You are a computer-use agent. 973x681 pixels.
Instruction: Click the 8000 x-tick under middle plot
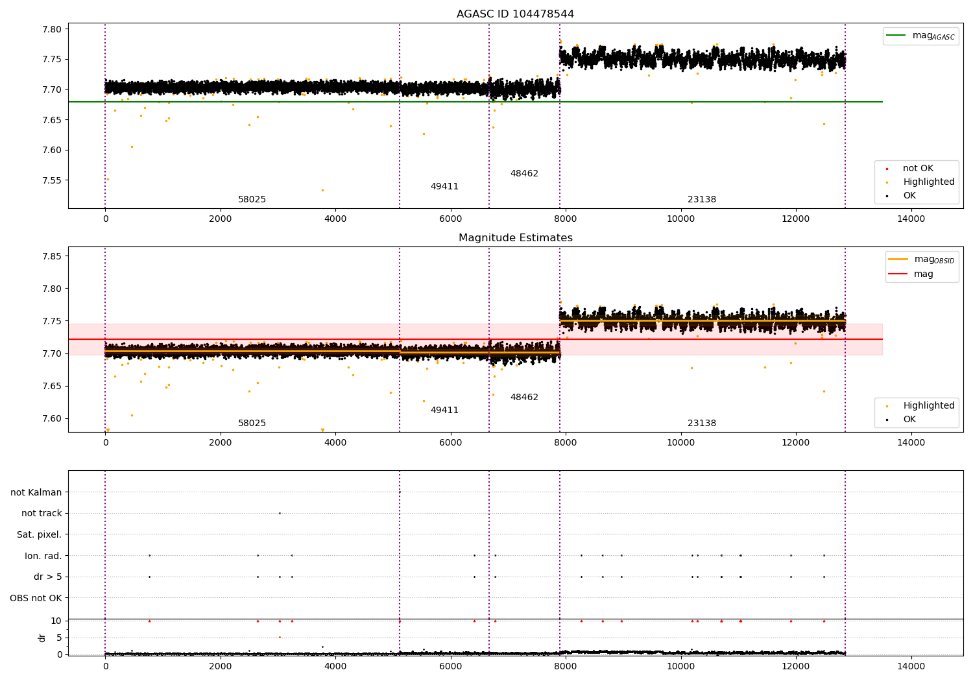pyautogui.click(x=566, y=443)
